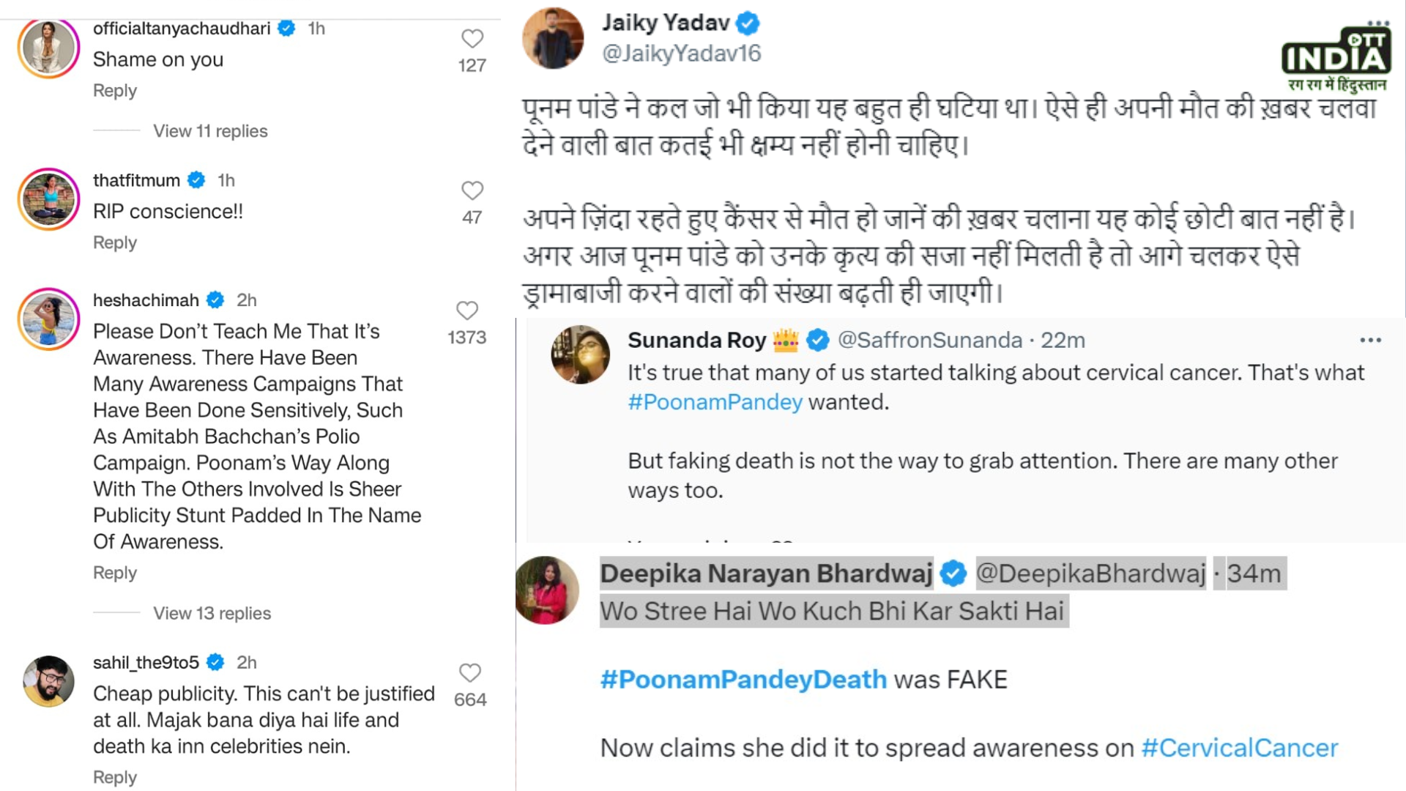Expand the "View 13 replies" thread
The height and width of the screenshot is (791, 1406).
(212, 613)
